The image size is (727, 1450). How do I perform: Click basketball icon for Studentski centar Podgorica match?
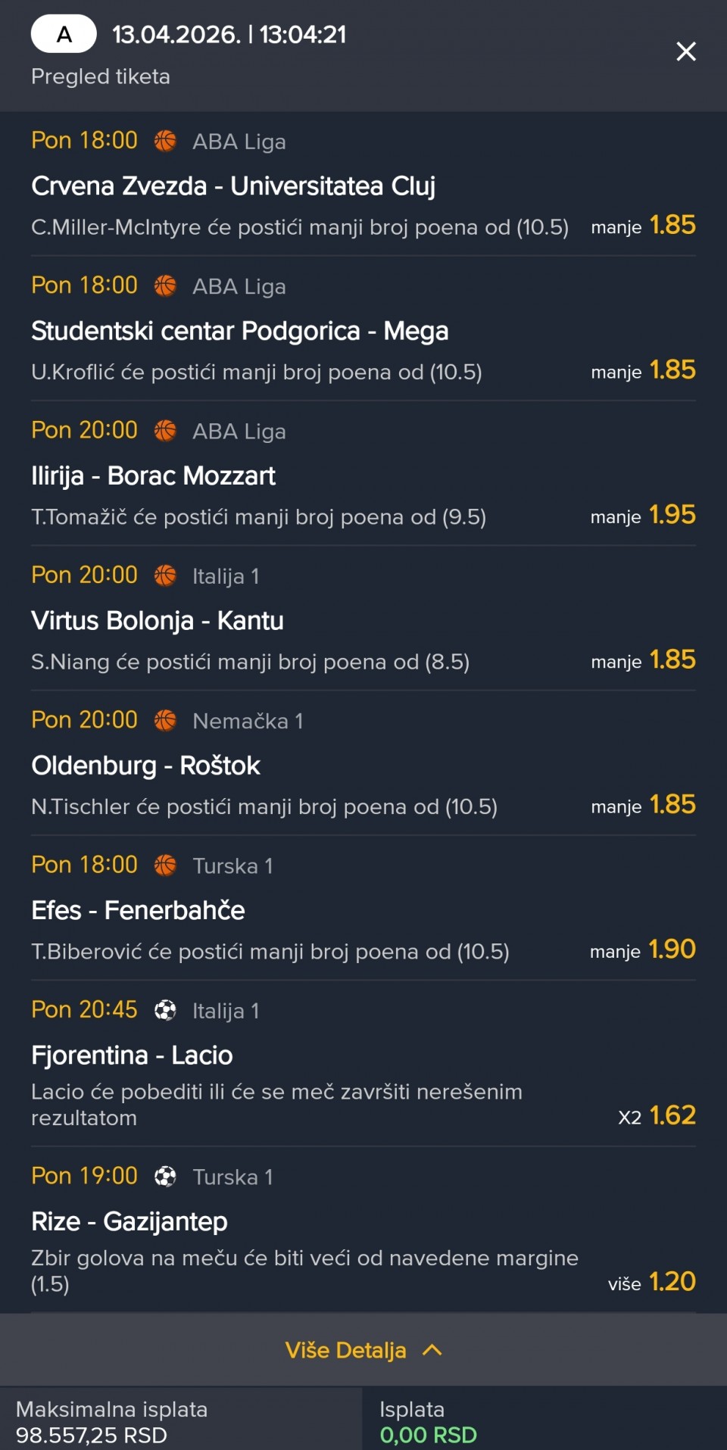click(x=165, y=286)
